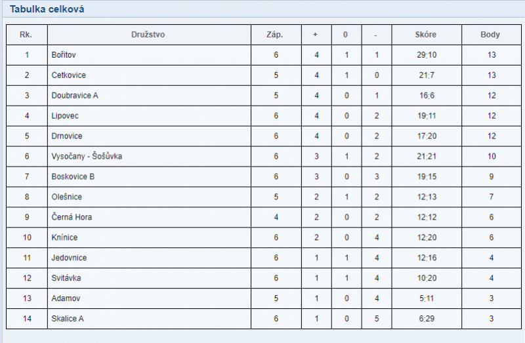
Task: Click the Záp. column header
Action: [274, 35]
